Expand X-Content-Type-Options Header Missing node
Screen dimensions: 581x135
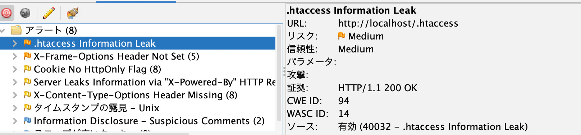click(x=15, y=95)
